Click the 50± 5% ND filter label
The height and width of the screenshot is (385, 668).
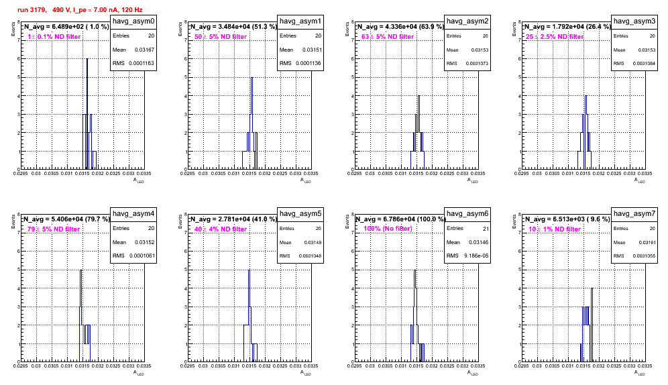click(x=221, y=37)
